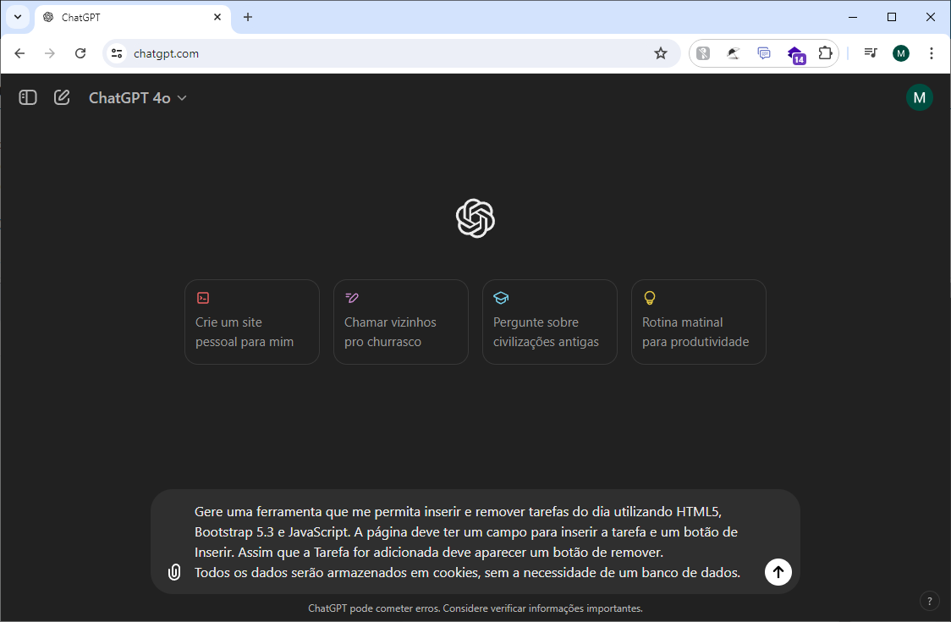The image size is (951, 622).
Task: Maximize the Chrome window
Action: (x=892, y=17)
